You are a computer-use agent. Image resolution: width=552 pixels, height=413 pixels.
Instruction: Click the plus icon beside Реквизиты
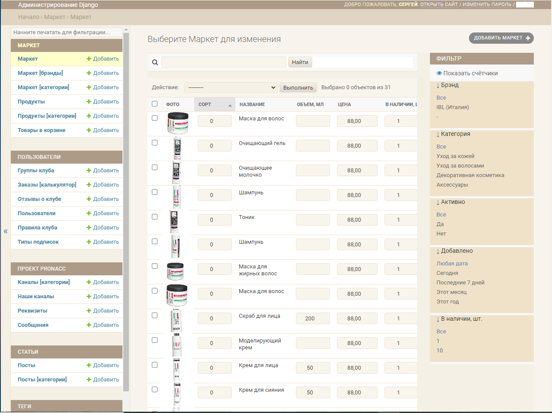(x=89, y=311)
